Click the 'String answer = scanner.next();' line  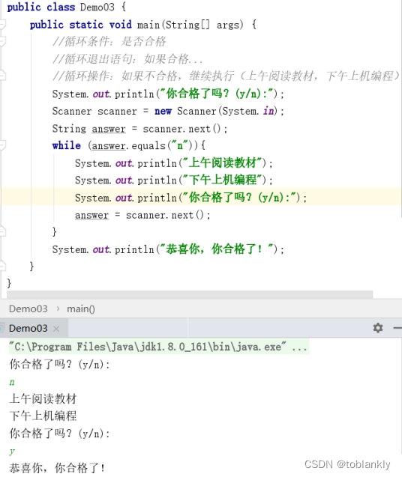139,129
